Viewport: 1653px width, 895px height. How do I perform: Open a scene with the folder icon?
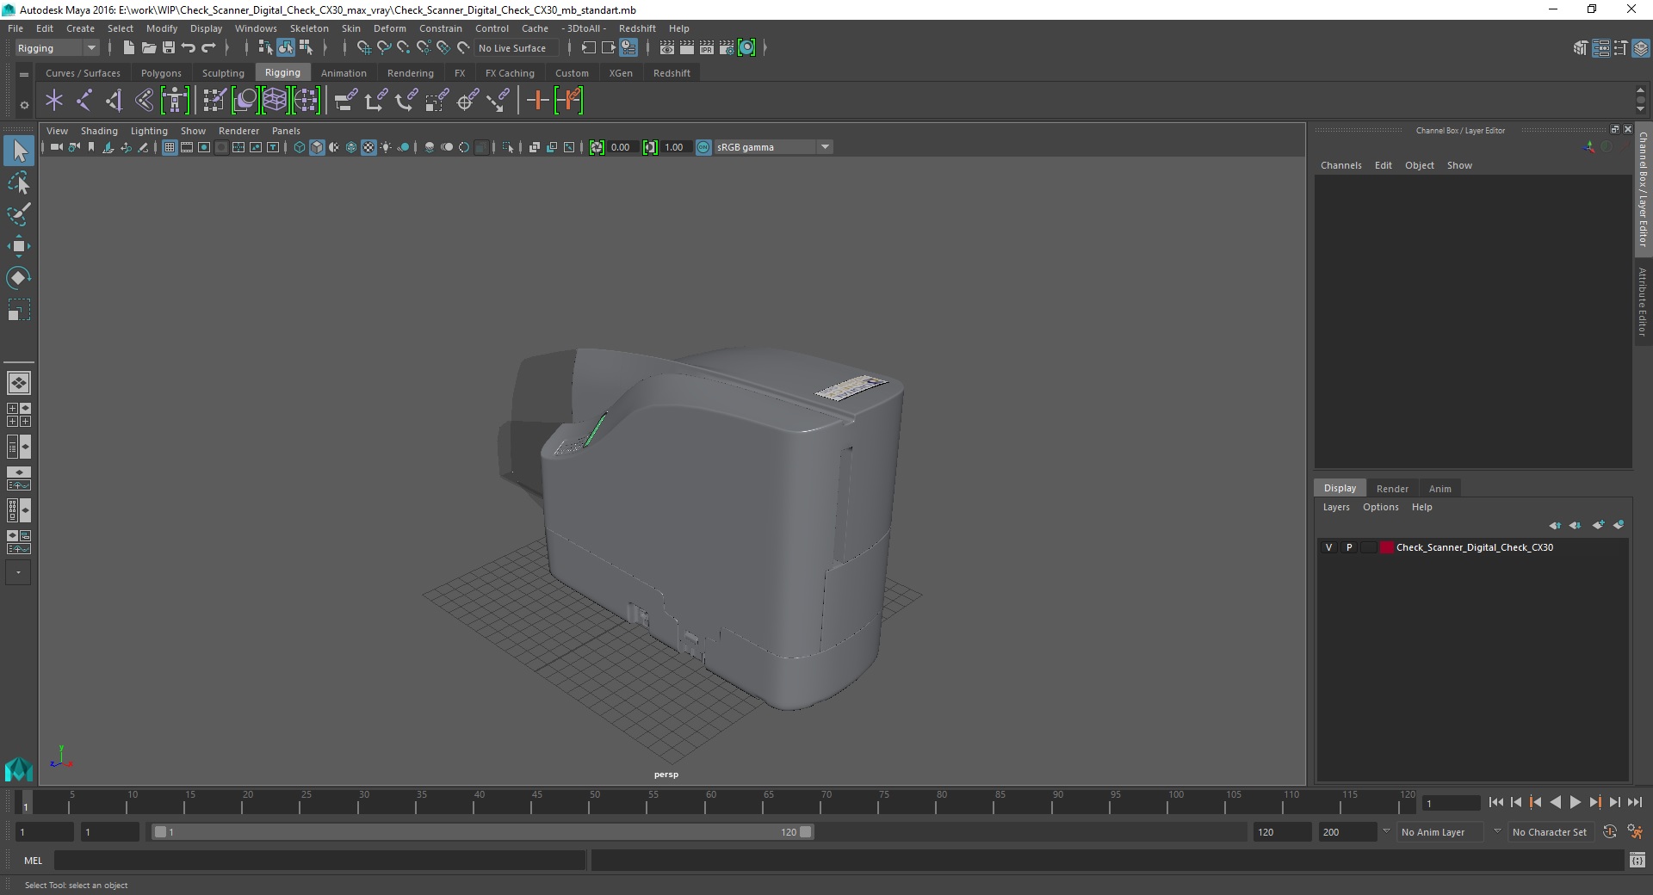point(148,48)
